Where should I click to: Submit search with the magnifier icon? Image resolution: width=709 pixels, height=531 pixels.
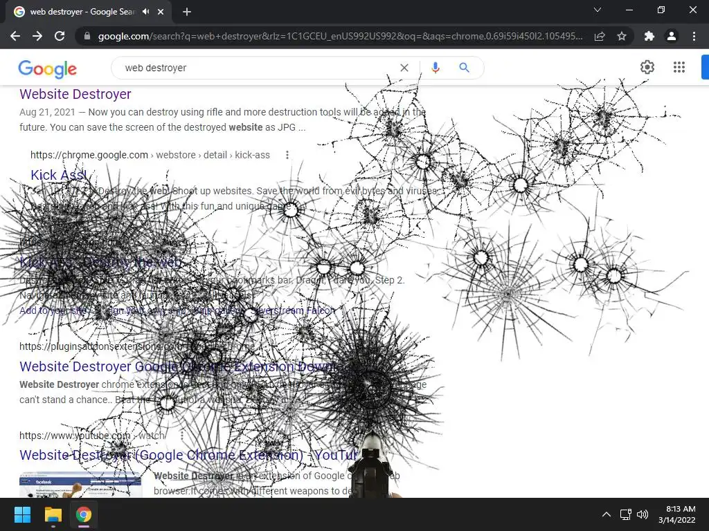point(464,68)
